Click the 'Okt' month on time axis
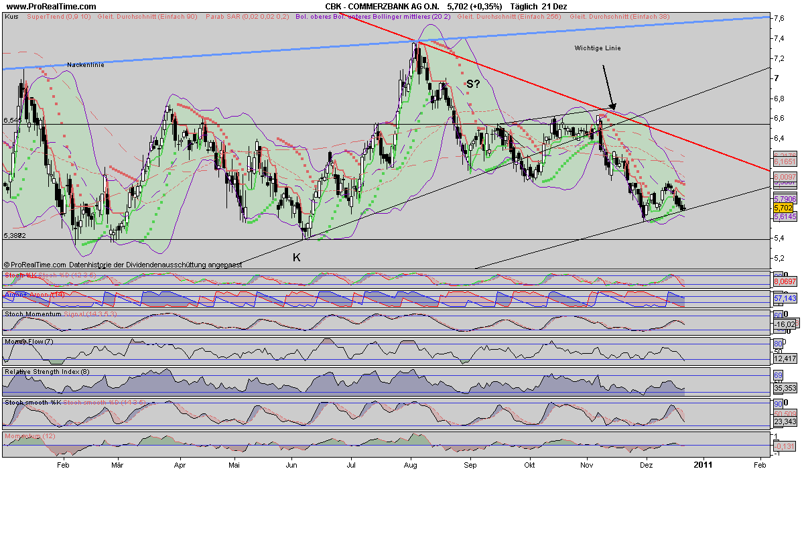 click(530, 464)
